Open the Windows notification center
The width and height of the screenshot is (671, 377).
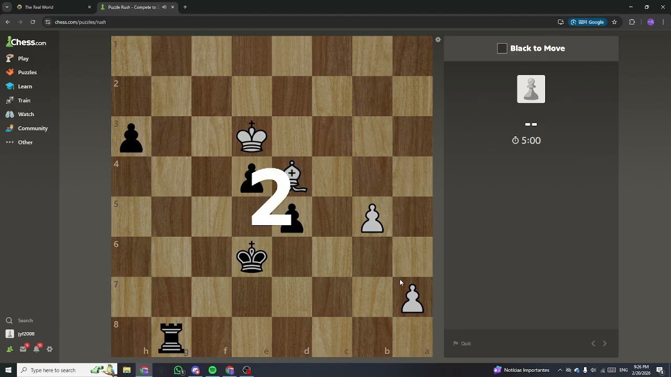tap(660, 370)
